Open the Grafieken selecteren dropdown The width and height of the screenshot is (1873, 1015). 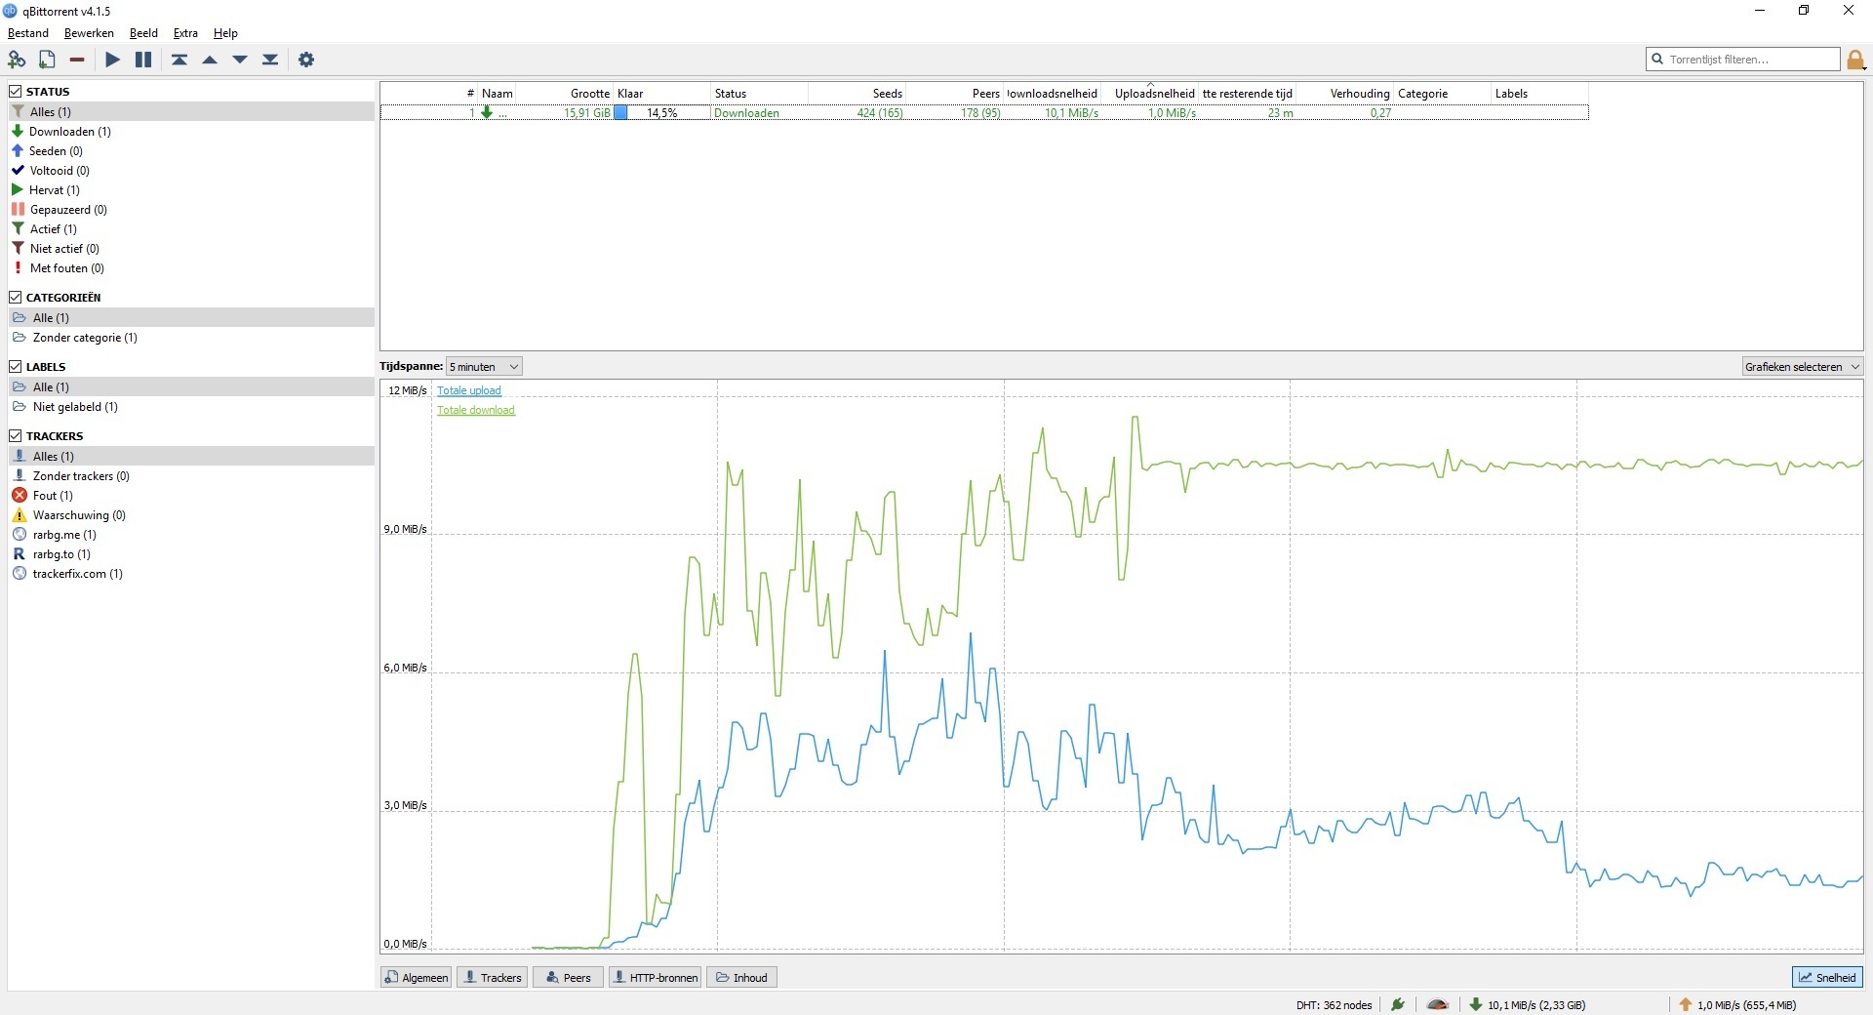click(x=1803, y=366)
